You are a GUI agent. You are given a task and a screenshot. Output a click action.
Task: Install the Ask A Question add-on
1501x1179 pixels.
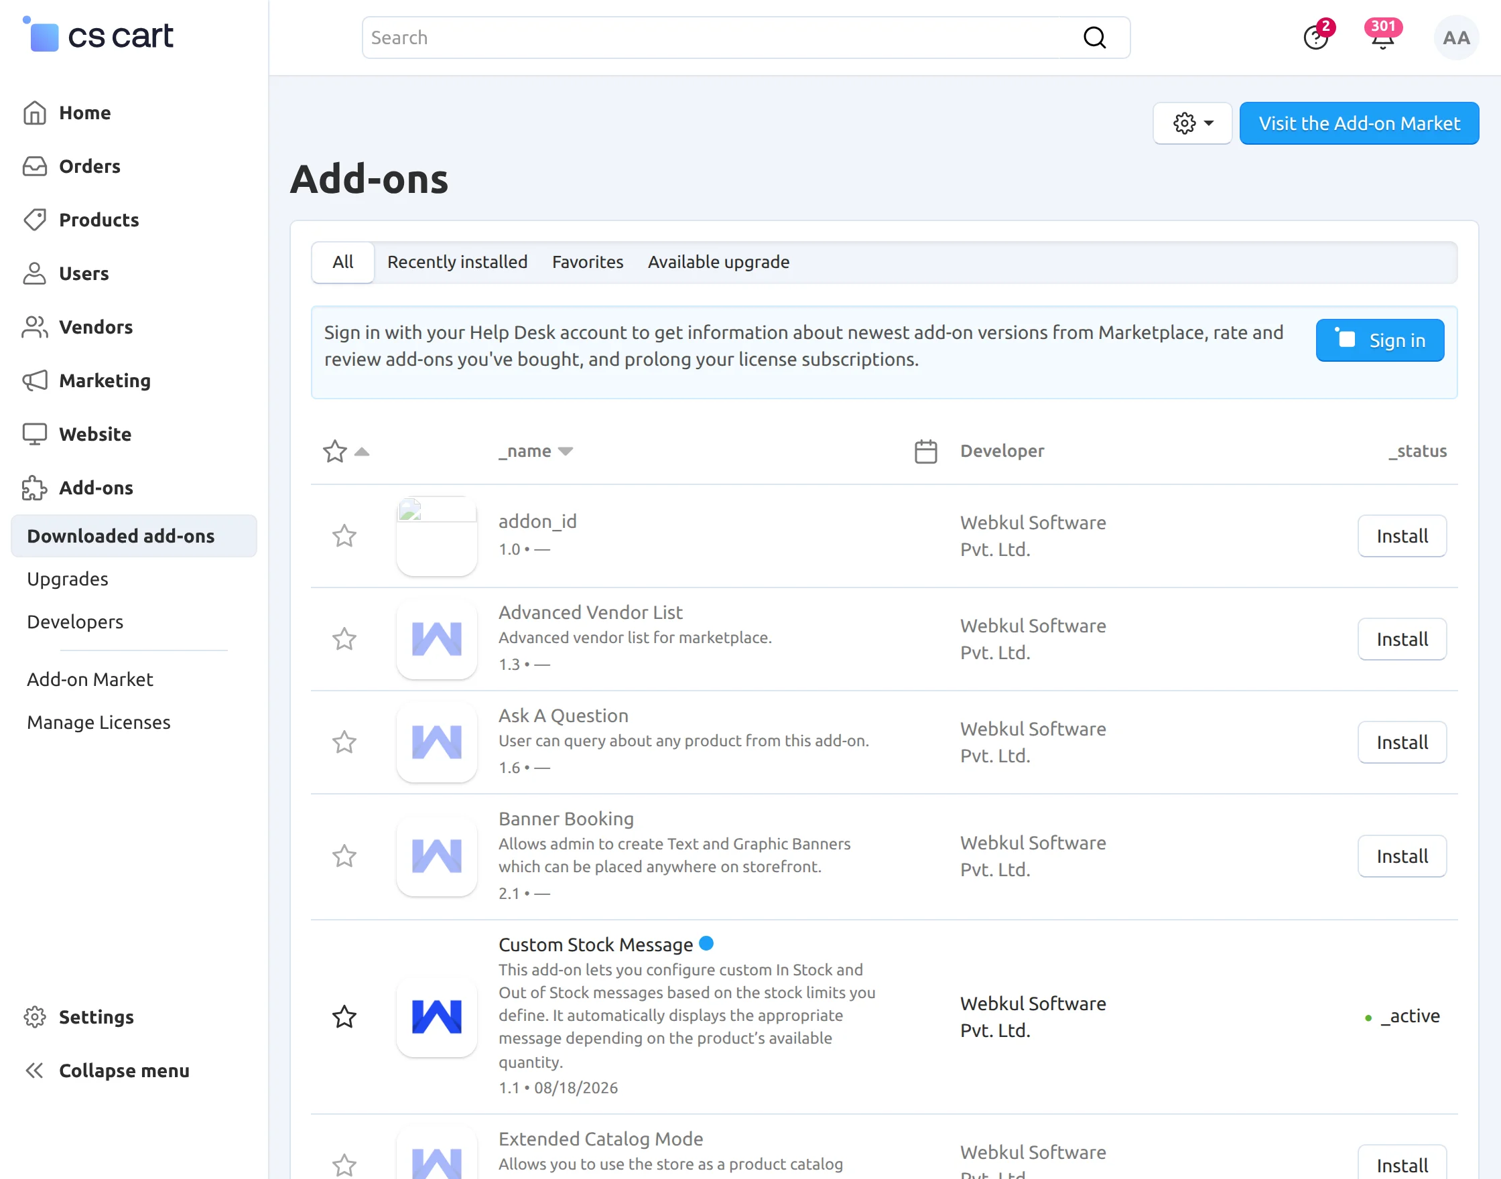[x=1402, y=742]
